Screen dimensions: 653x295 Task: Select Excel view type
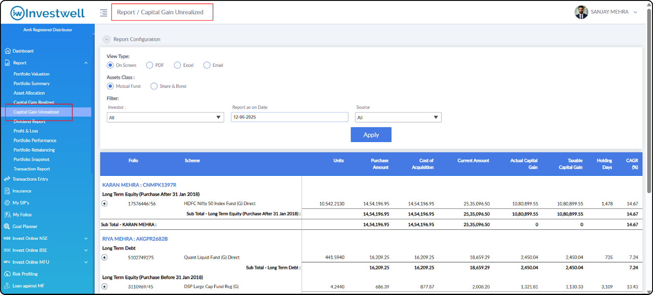coord(177,65)
